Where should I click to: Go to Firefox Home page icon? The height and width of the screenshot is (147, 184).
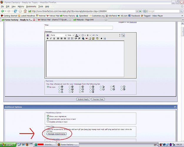[x=25, y=11]
